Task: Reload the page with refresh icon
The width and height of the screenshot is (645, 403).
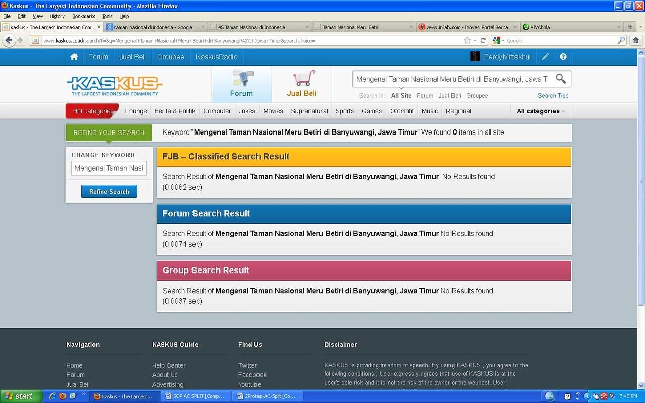Action: tap(483, 40)
